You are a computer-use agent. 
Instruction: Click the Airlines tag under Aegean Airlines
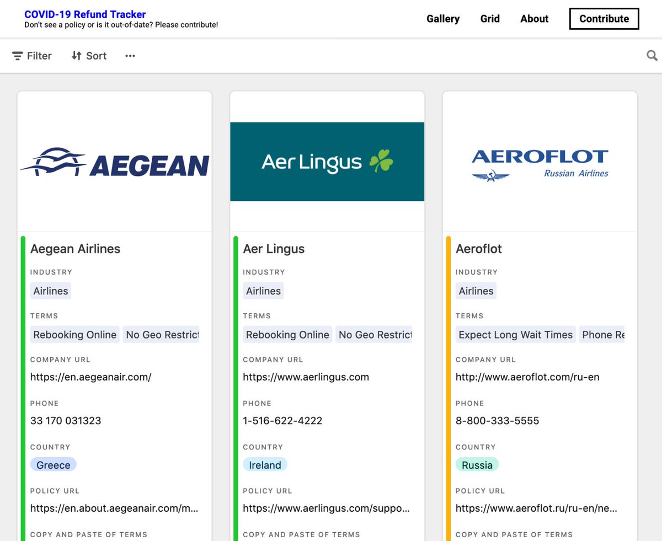coord(51,291)
